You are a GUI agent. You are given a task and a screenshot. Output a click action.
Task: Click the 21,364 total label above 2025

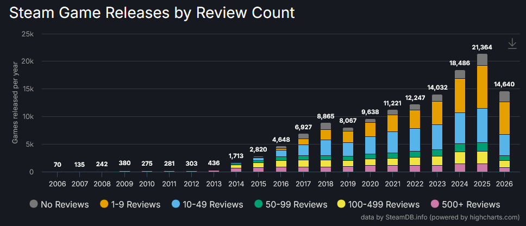pyautogui.click(x=482, y=47)
